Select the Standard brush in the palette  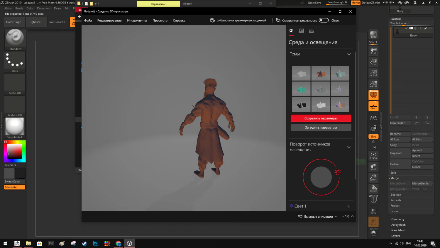(15, 38)
